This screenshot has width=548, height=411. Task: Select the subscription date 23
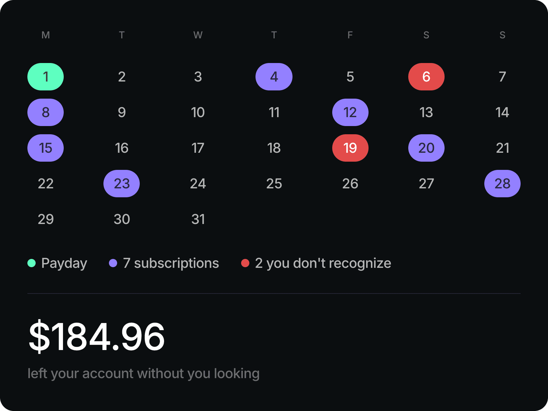click(x=122, y=184)
